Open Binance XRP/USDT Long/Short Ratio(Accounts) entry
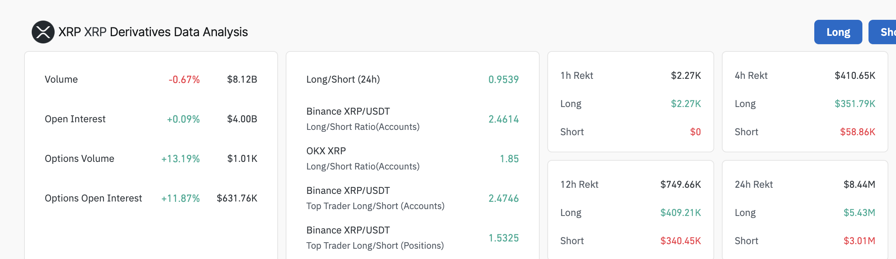This screenshot has width=896, height=259. 412,119
